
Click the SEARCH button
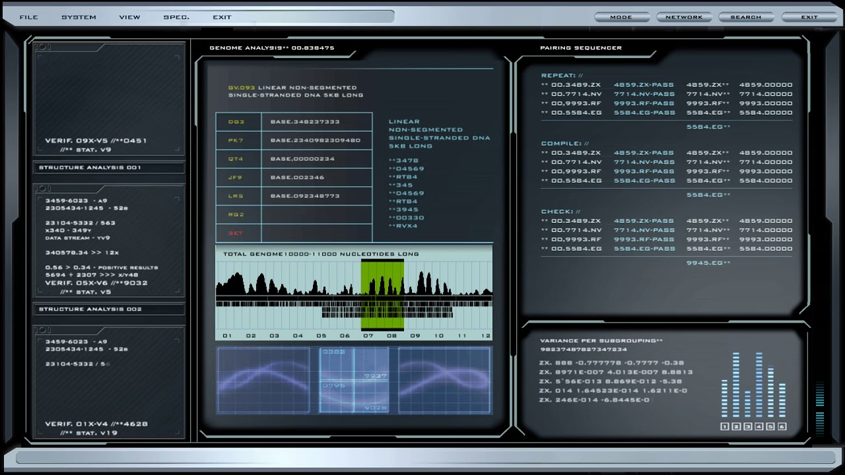pos(746,16)
